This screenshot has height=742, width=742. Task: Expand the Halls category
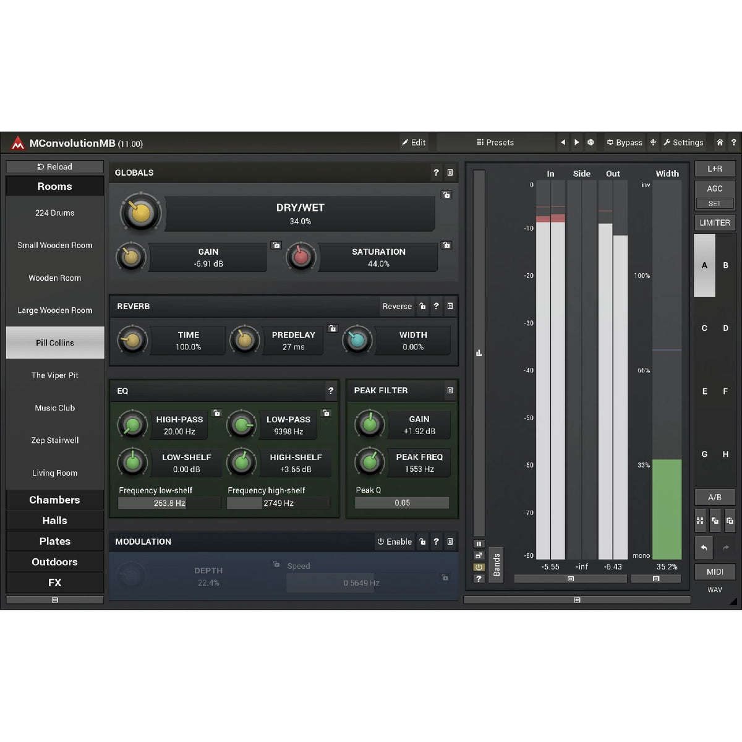tap(55, 521)
